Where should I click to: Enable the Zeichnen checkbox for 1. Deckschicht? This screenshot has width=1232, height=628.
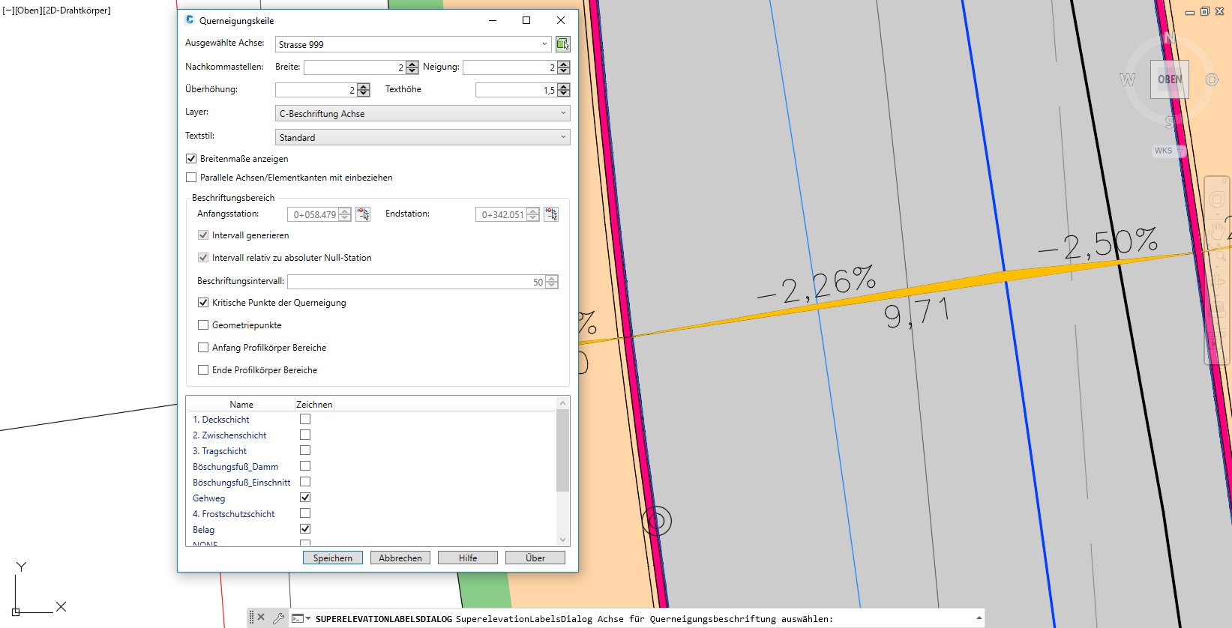[x=305, y=420]
